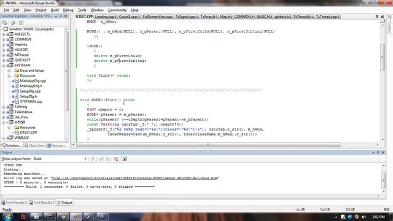Expand the AXESSCTL project node

click(4, 34)
